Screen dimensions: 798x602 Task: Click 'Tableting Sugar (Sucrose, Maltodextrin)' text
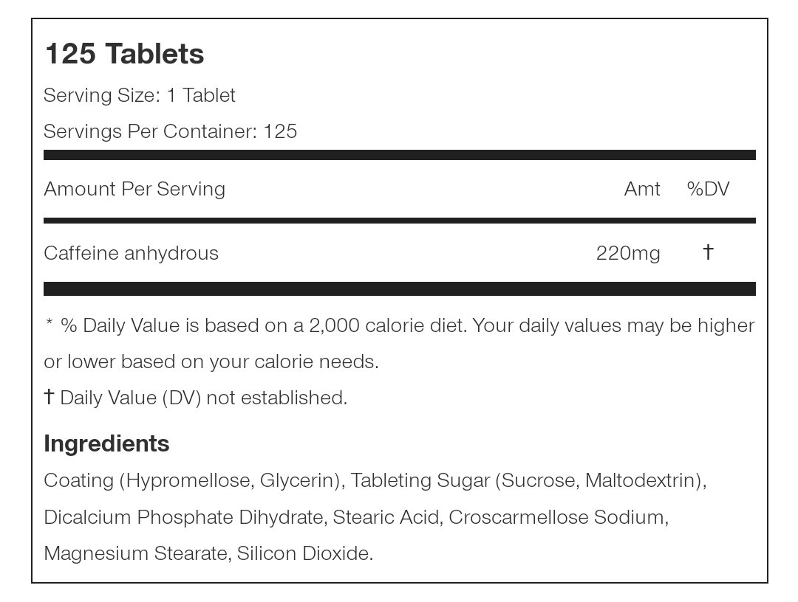pos(528,481)
